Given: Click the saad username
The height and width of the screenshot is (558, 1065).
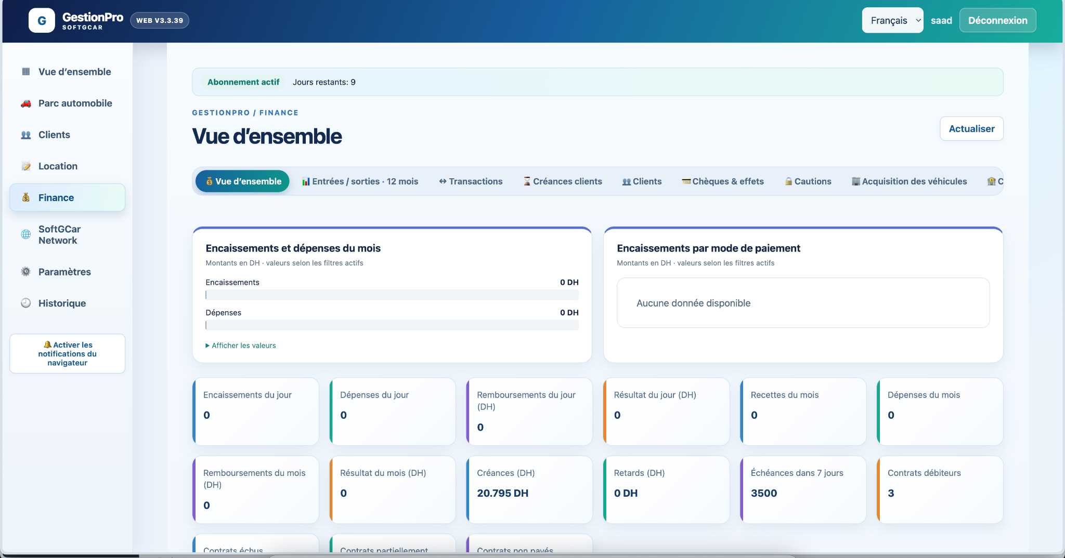Looking at the screenshot, I should pyautogui.click(x=941, y=21).
